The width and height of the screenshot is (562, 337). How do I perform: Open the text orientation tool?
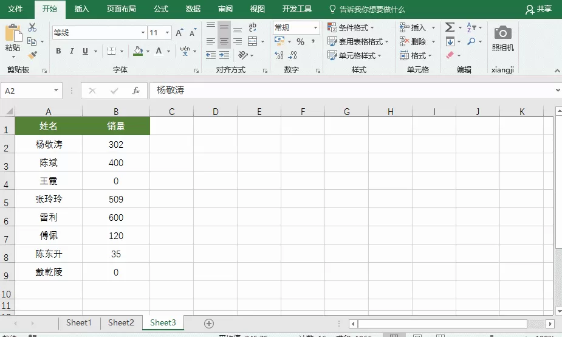243,55
